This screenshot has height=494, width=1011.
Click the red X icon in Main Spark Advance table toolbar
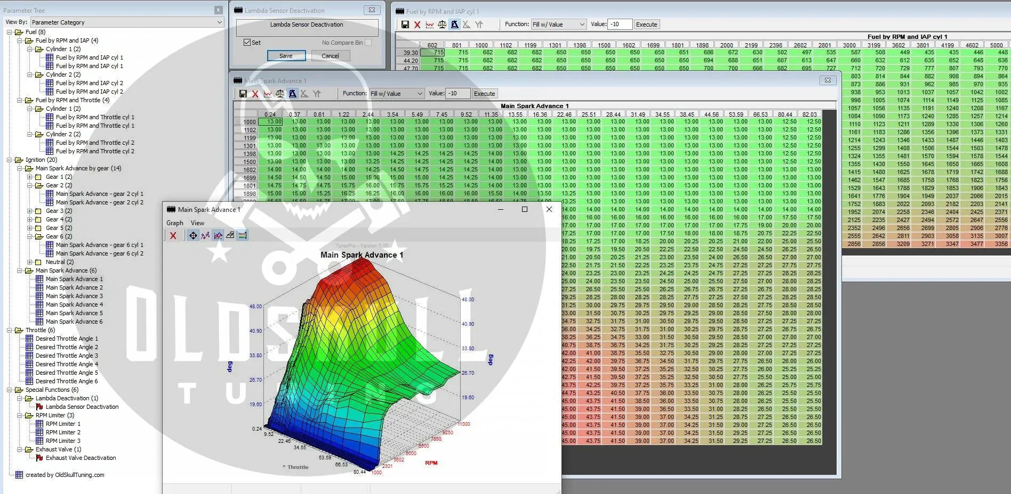255,94
